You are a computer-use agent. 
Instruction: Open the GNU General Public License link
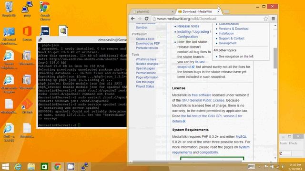[x=203, y=100]
